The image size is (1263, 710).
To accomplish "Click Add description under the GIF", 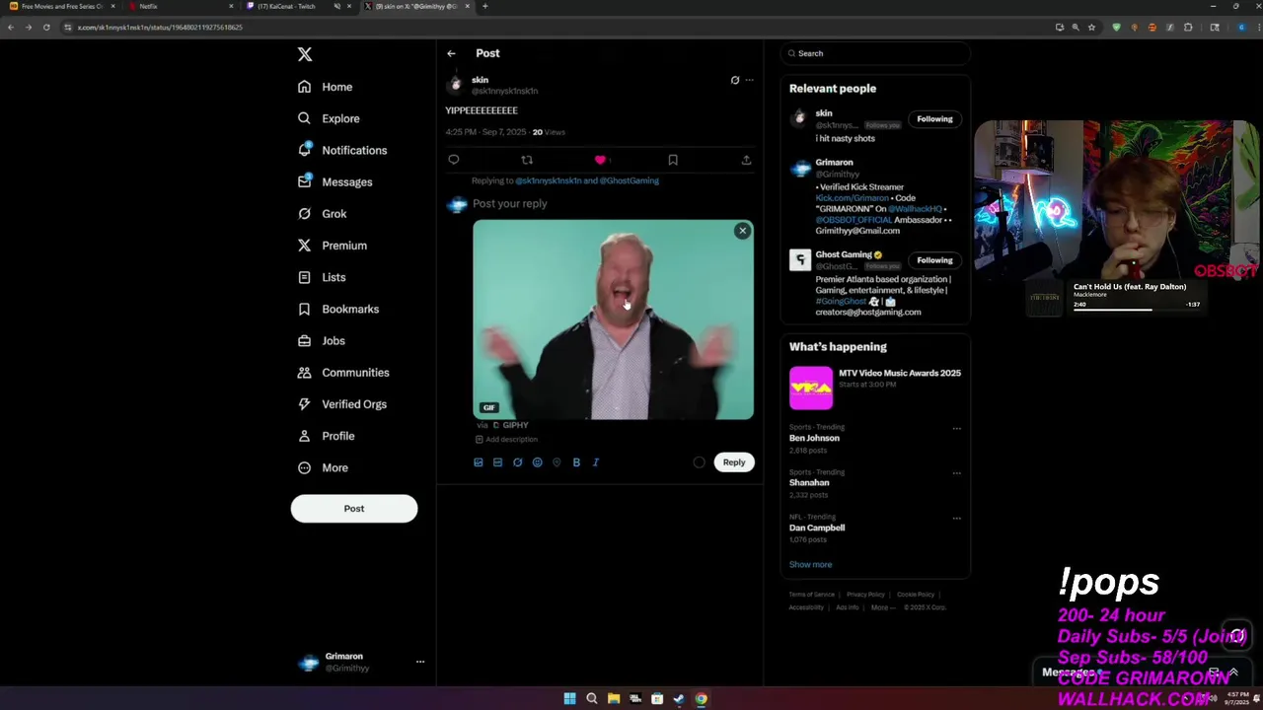I will pyautogui.click(x=506, y=440).
